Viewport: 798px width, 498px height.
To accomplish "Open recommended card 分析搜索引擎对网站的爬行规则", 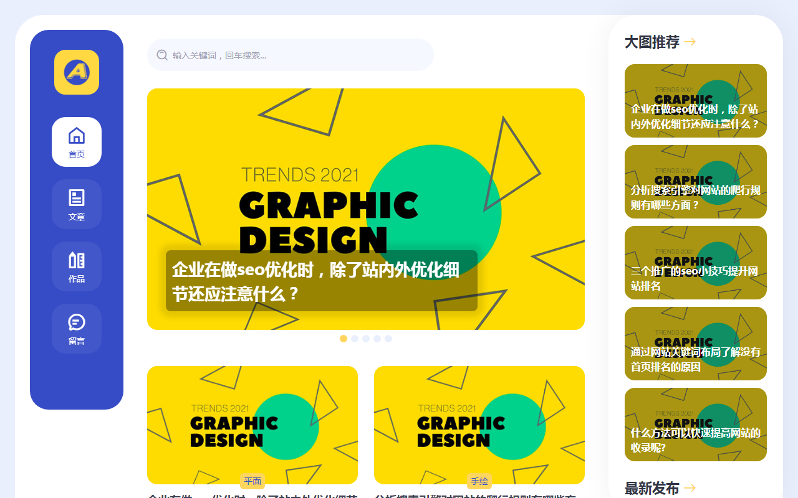I will pyautogui.click(x=696, y=182).
